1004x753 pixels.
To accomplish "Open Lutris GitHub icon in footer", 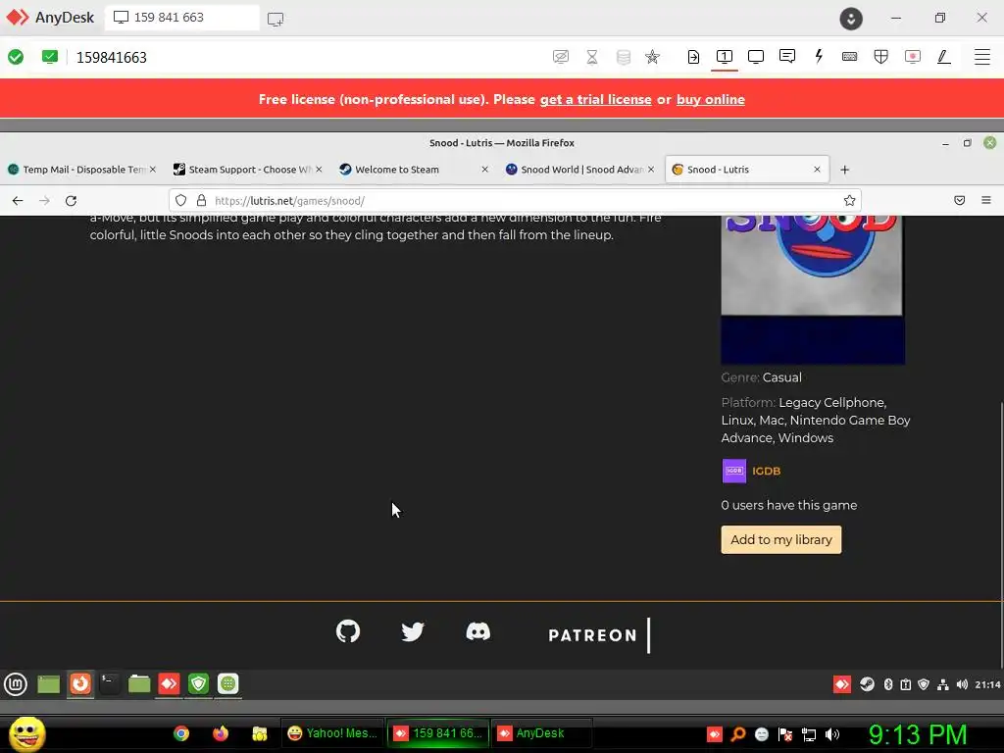I will pos(348,631).
